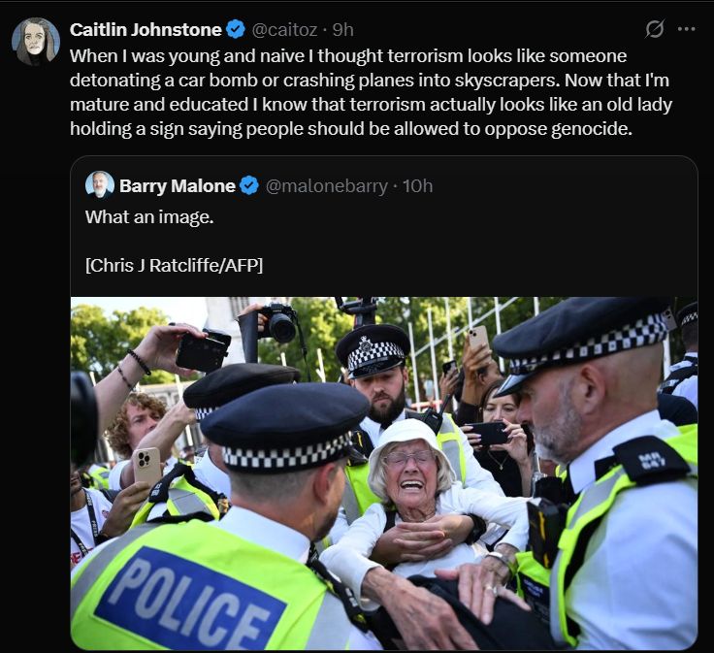Viewport: 714px width, 653px height.
Task: Open the @caitoz handle link
Action: click(284, 30)
